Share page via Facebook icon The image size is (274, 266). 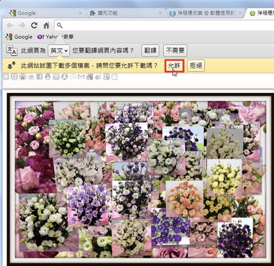point(40,77)
